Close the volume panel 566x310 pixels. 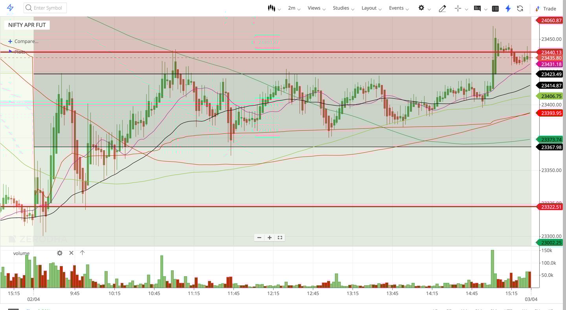[71, 253]
